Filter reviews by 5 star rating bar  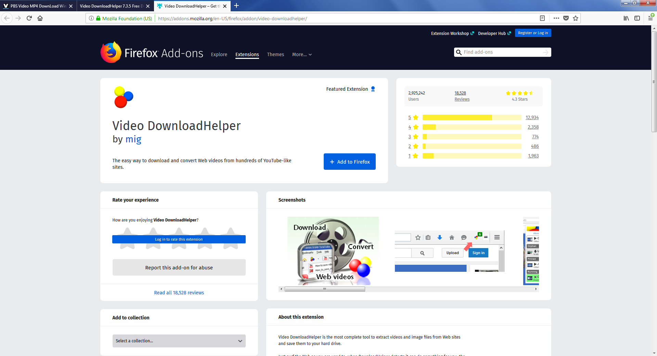coord(472,117)
